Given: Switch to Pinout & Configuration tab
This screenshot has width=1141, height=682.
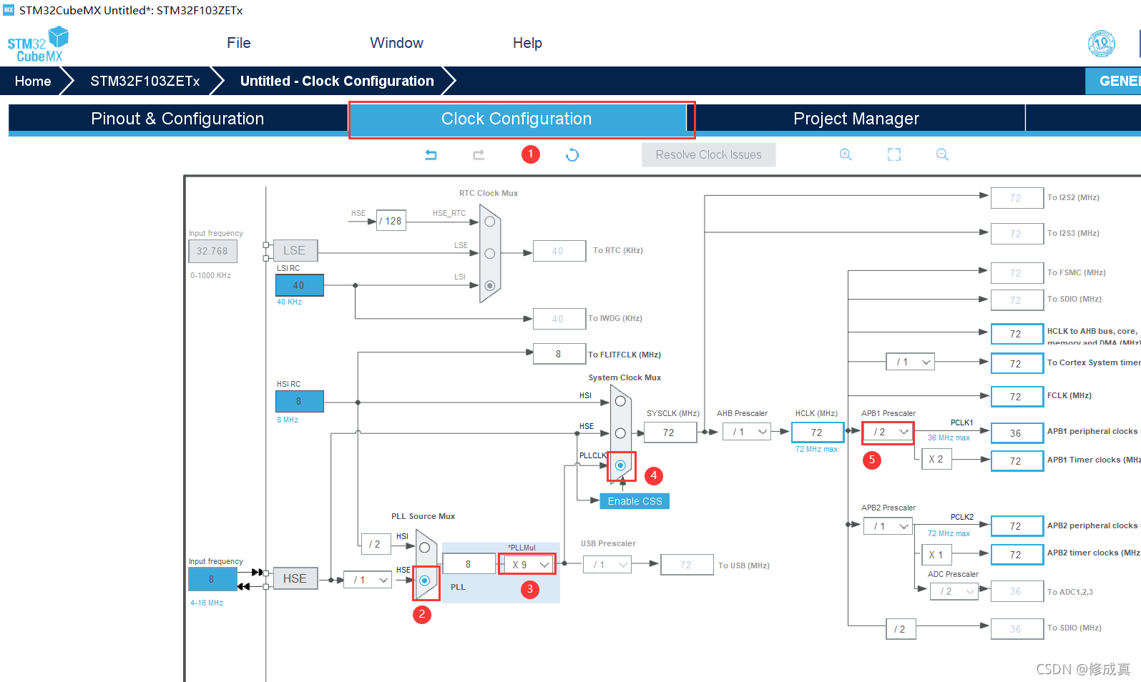Looking at the screenshot, I should pos(177,119).
